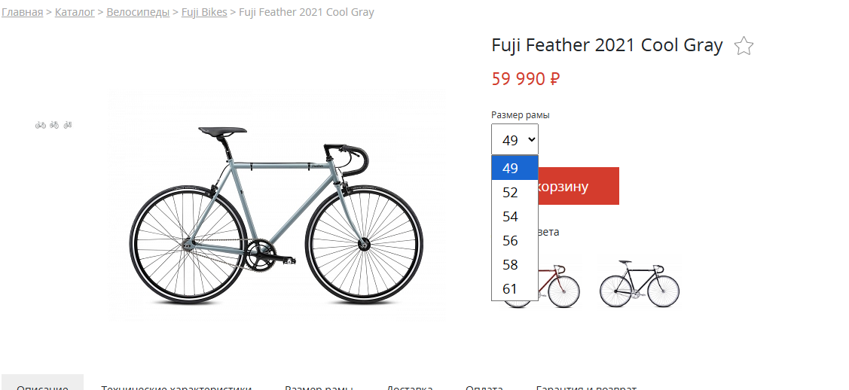Choose the dark red bike color variant

click(559, 283)
